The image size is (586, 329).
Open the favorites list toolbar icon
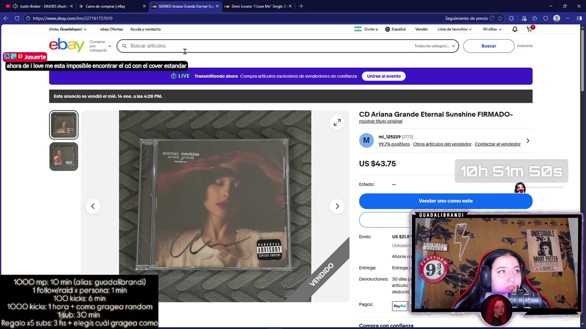[535, 18]
